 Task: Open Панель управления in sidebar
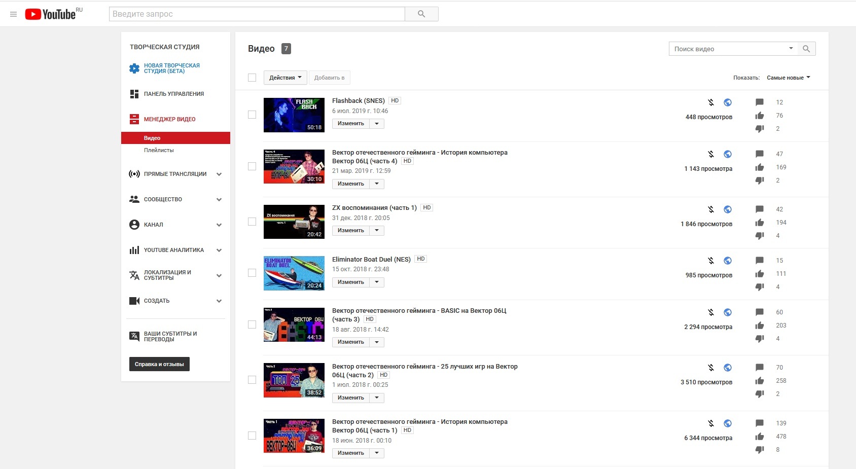click(174, 94)
